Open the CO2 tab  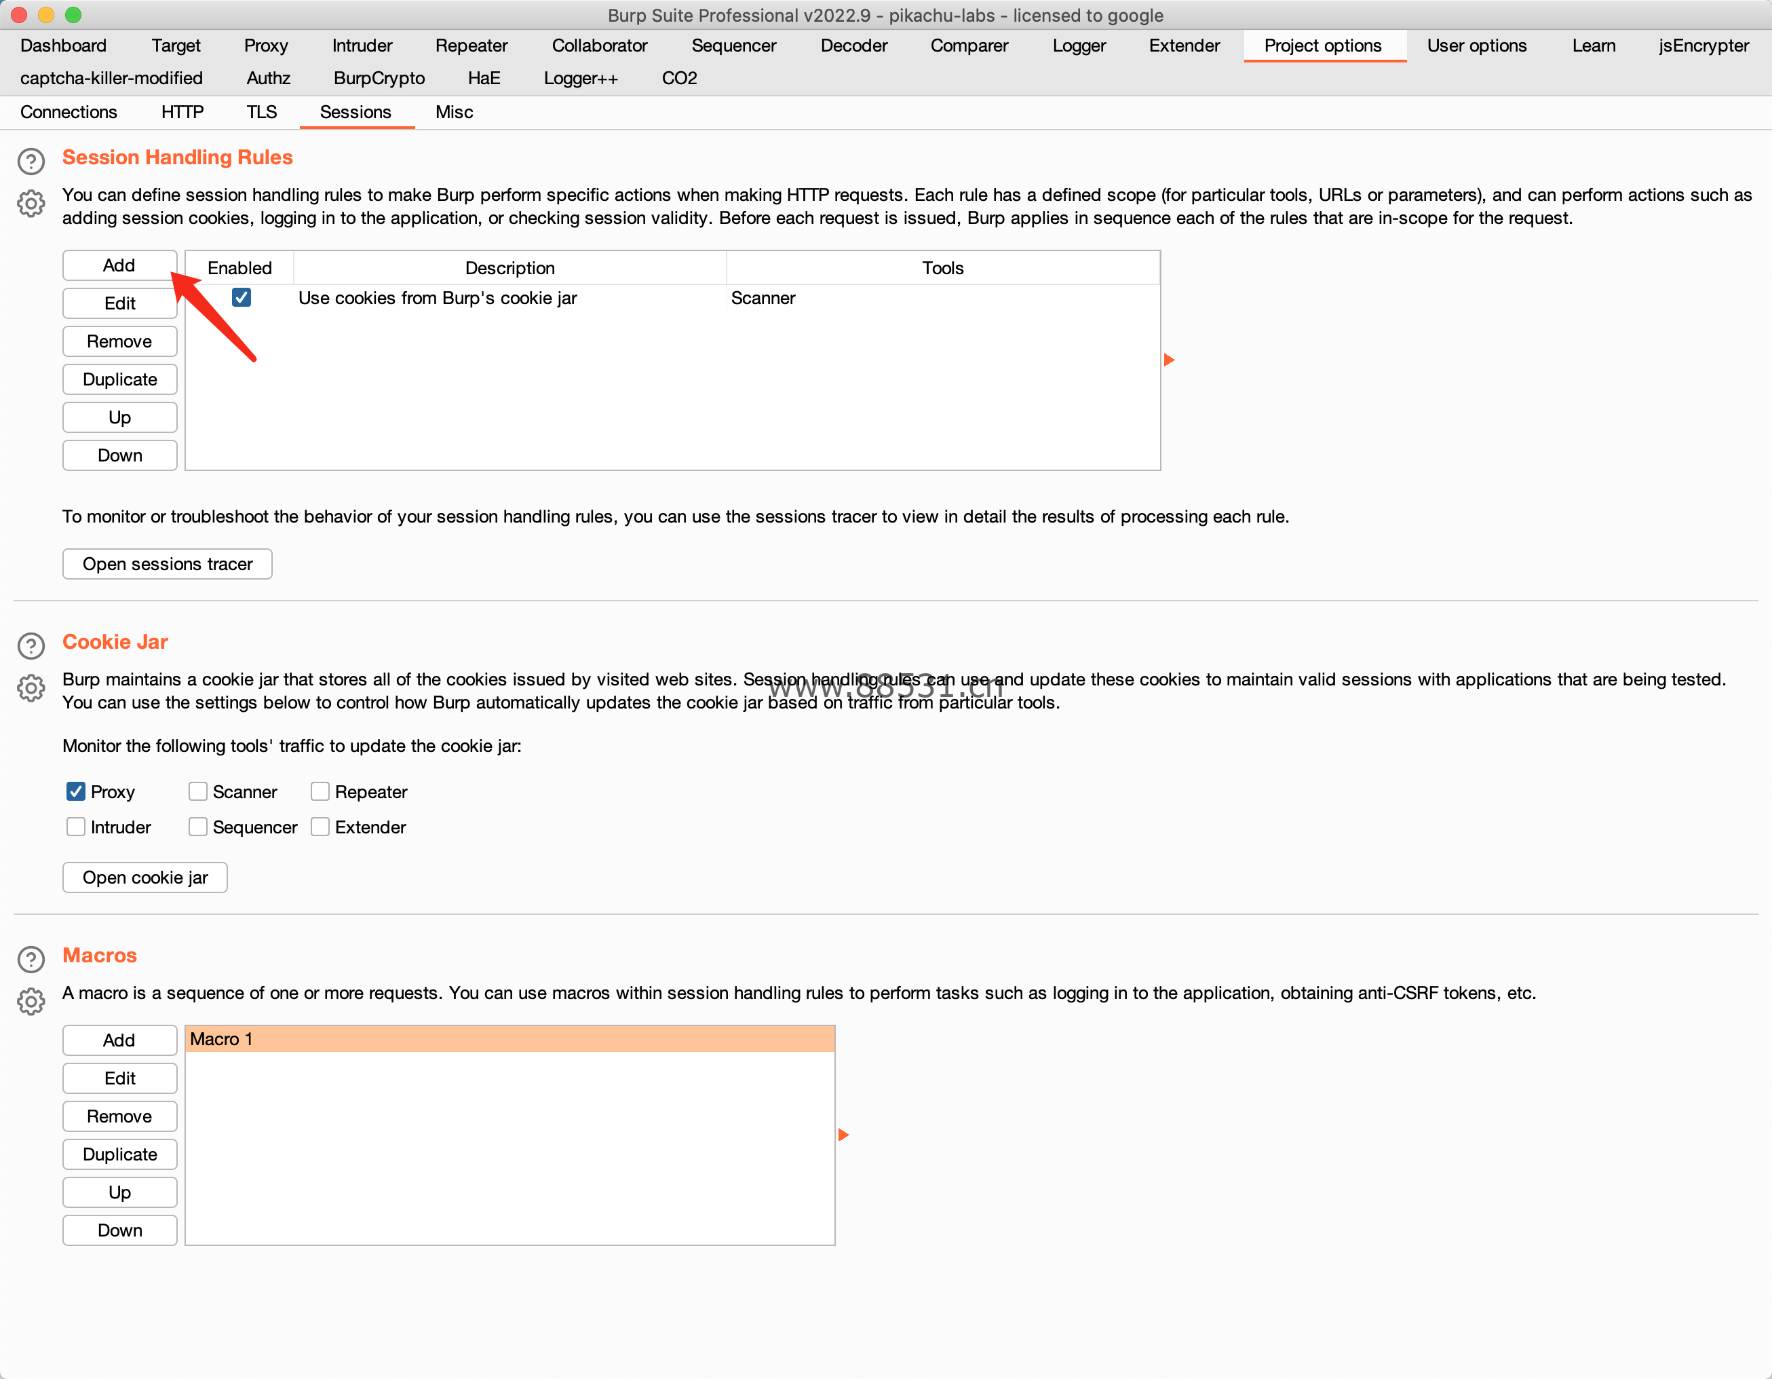pos(680,78)
